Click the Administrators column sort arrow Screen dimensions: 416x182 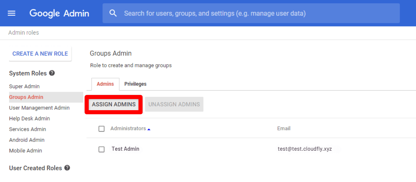click(x=149, y=130)
